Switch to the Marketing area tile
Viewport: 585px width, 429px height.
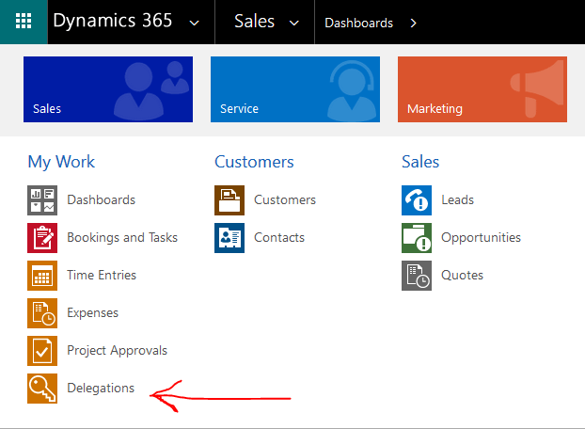pyautogui.click(x=482, y=89)
